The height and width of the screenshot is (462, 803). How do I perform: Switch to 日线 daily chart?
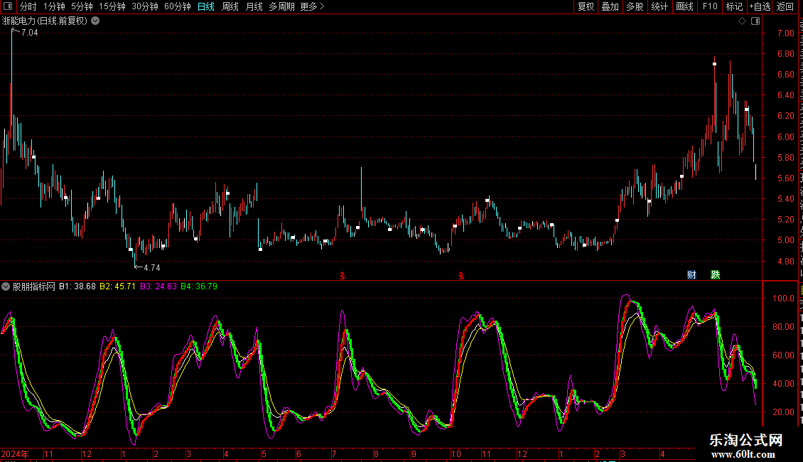click(206, 6)
